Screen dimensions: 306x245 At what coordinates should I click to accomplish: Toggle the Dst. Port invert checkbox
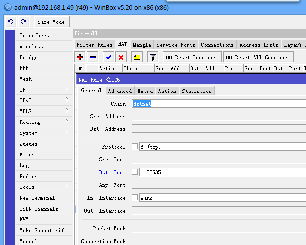pyautogui.click(x=135, y=172)
